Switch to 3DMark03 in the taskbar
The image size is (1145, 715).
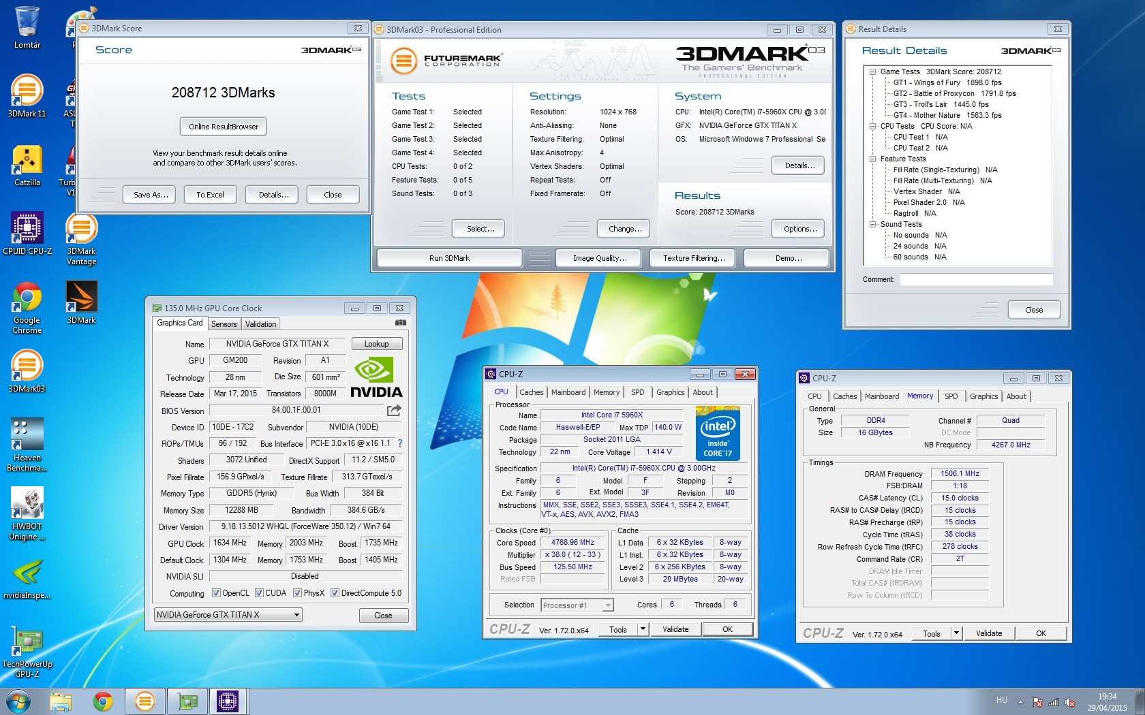click(144, 701)
